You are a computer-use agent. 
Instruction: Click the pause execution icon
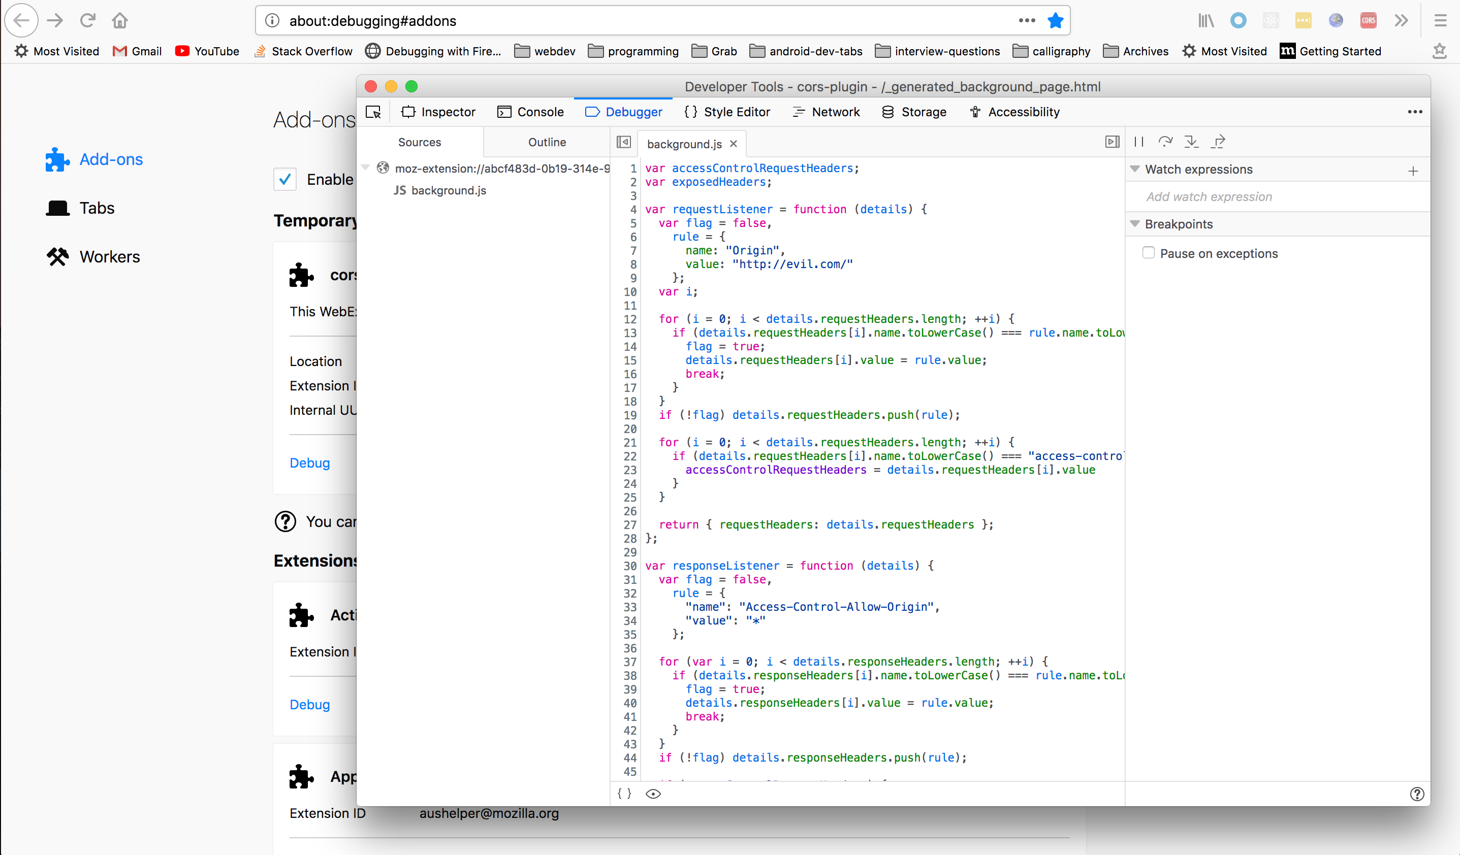[1138, 141]
